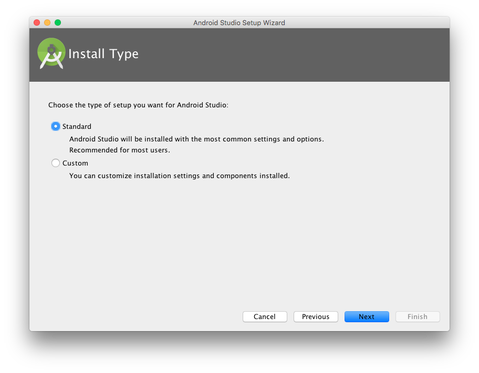
Task: Click the "Android Studio Setup Wizard" window title
Action: coord(239,23)
